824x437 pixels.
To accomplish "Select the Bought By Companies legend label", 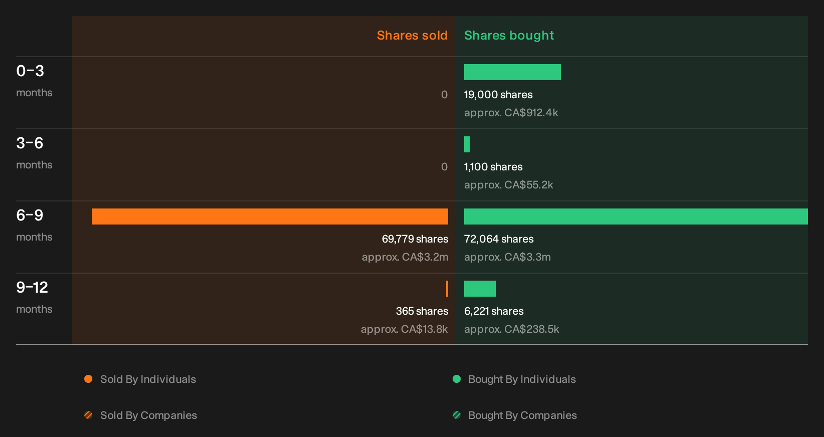I will [x=522, y=415].
